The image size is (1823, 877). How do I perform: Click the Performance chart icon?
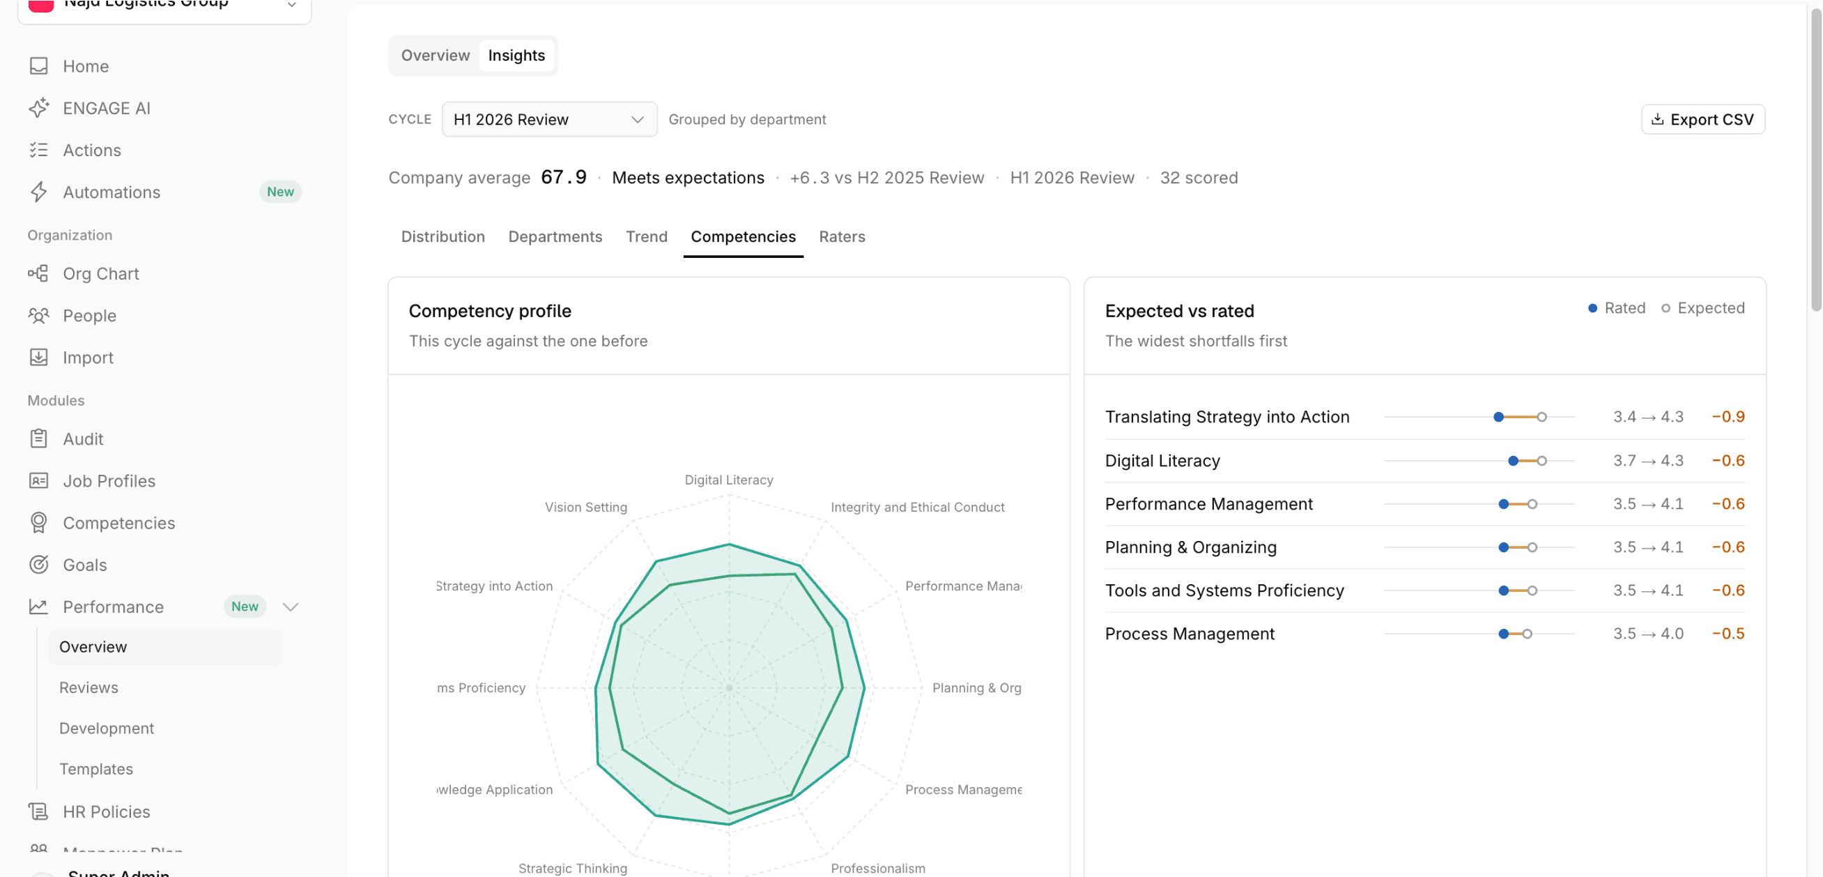coord(38,607)
